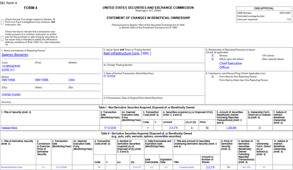
Task: Select the Table I ownership form D
Action: [x=259, y=128]
